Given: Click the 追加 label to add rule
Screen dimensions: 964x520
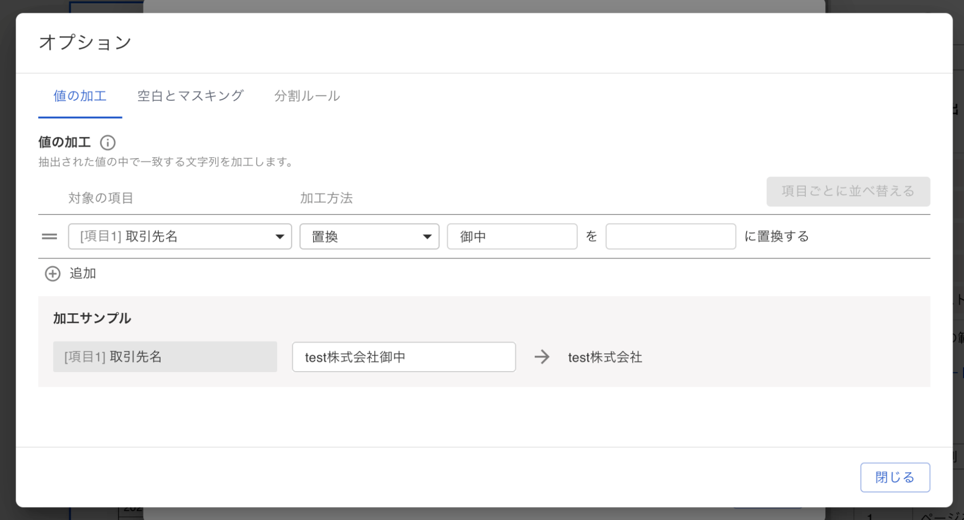Looking at the screenshot, I should (x=83, y=274).
